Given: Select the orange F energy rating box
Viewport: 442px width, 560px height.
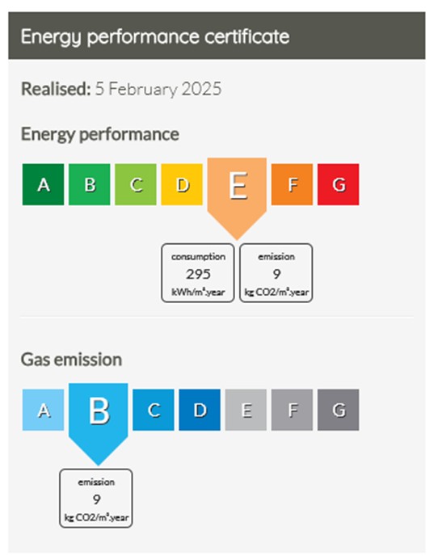Looking at the screenshot, I should click(292, 184).
